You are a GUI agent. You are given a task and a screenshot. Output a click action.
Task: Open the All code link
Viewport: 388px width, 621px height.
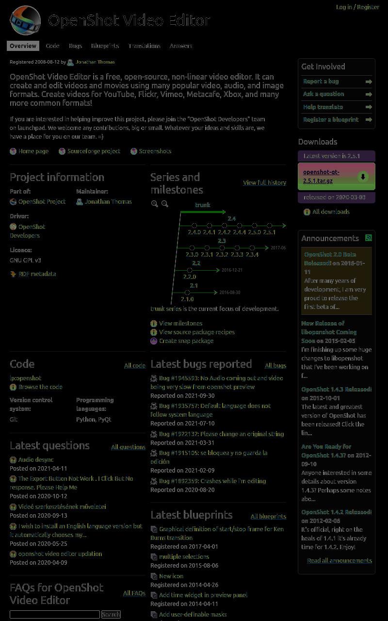click(135, 366)
